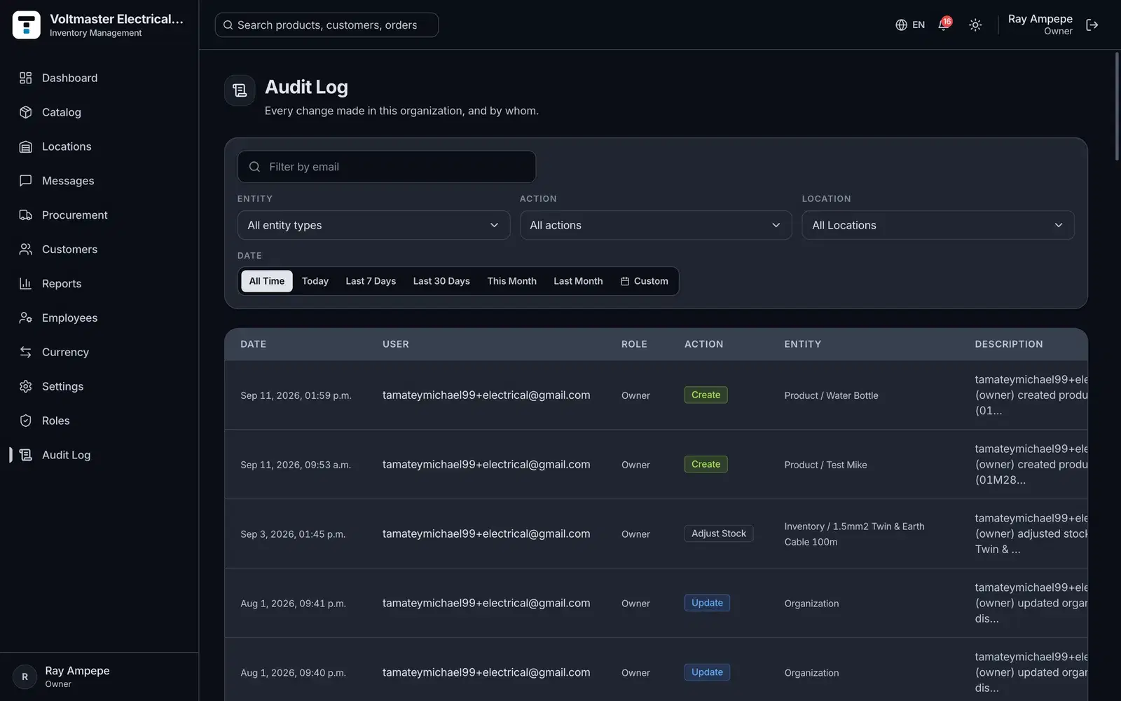Toggle light theme sun icon
Screen dimensions: 1121x701
tap(975, 25)
